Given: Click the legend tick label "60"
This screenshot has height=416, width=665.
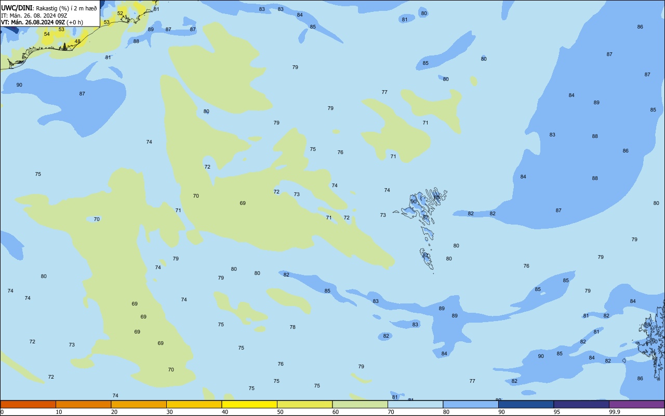Looking at the screenshot, I should click(336, 412).
